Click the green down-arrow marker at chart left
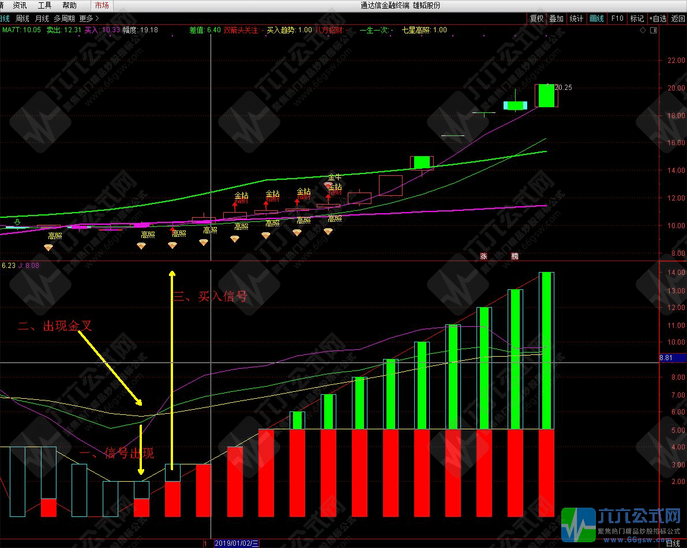 (x=17, y=222)
